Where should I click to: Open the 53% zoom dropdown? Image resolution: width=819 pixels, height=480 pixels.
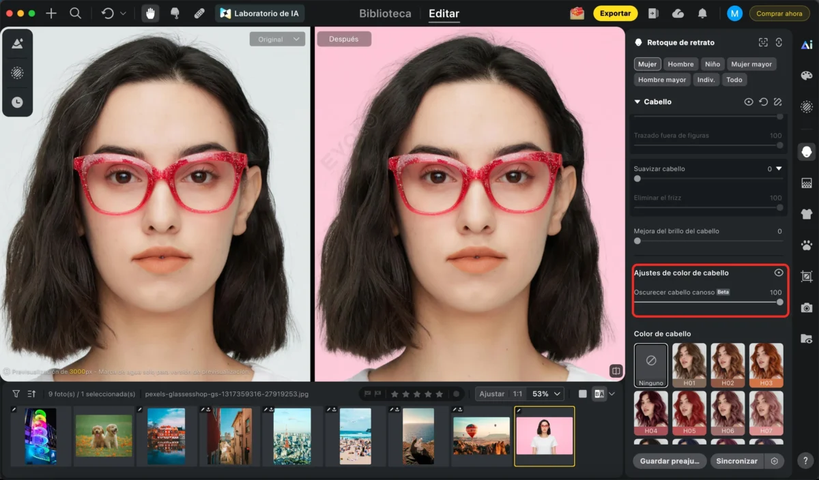pos(547,393)
